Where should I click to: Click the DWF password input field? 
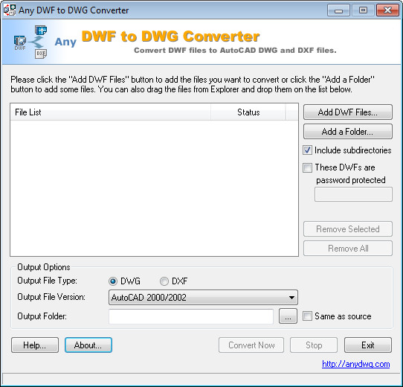pyautogui.click(x=353, y=194)
